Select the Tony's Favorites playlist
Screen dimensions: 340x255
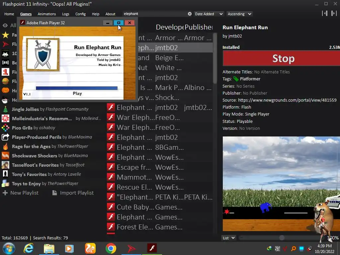(x=51, y=174)
